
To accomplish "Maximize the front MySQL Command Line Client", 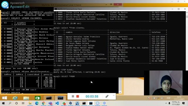I will 179,9.
